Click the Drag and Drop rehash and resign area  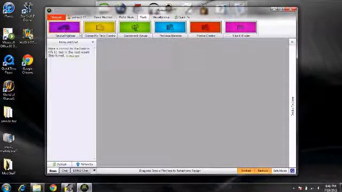tap(170, 171)
